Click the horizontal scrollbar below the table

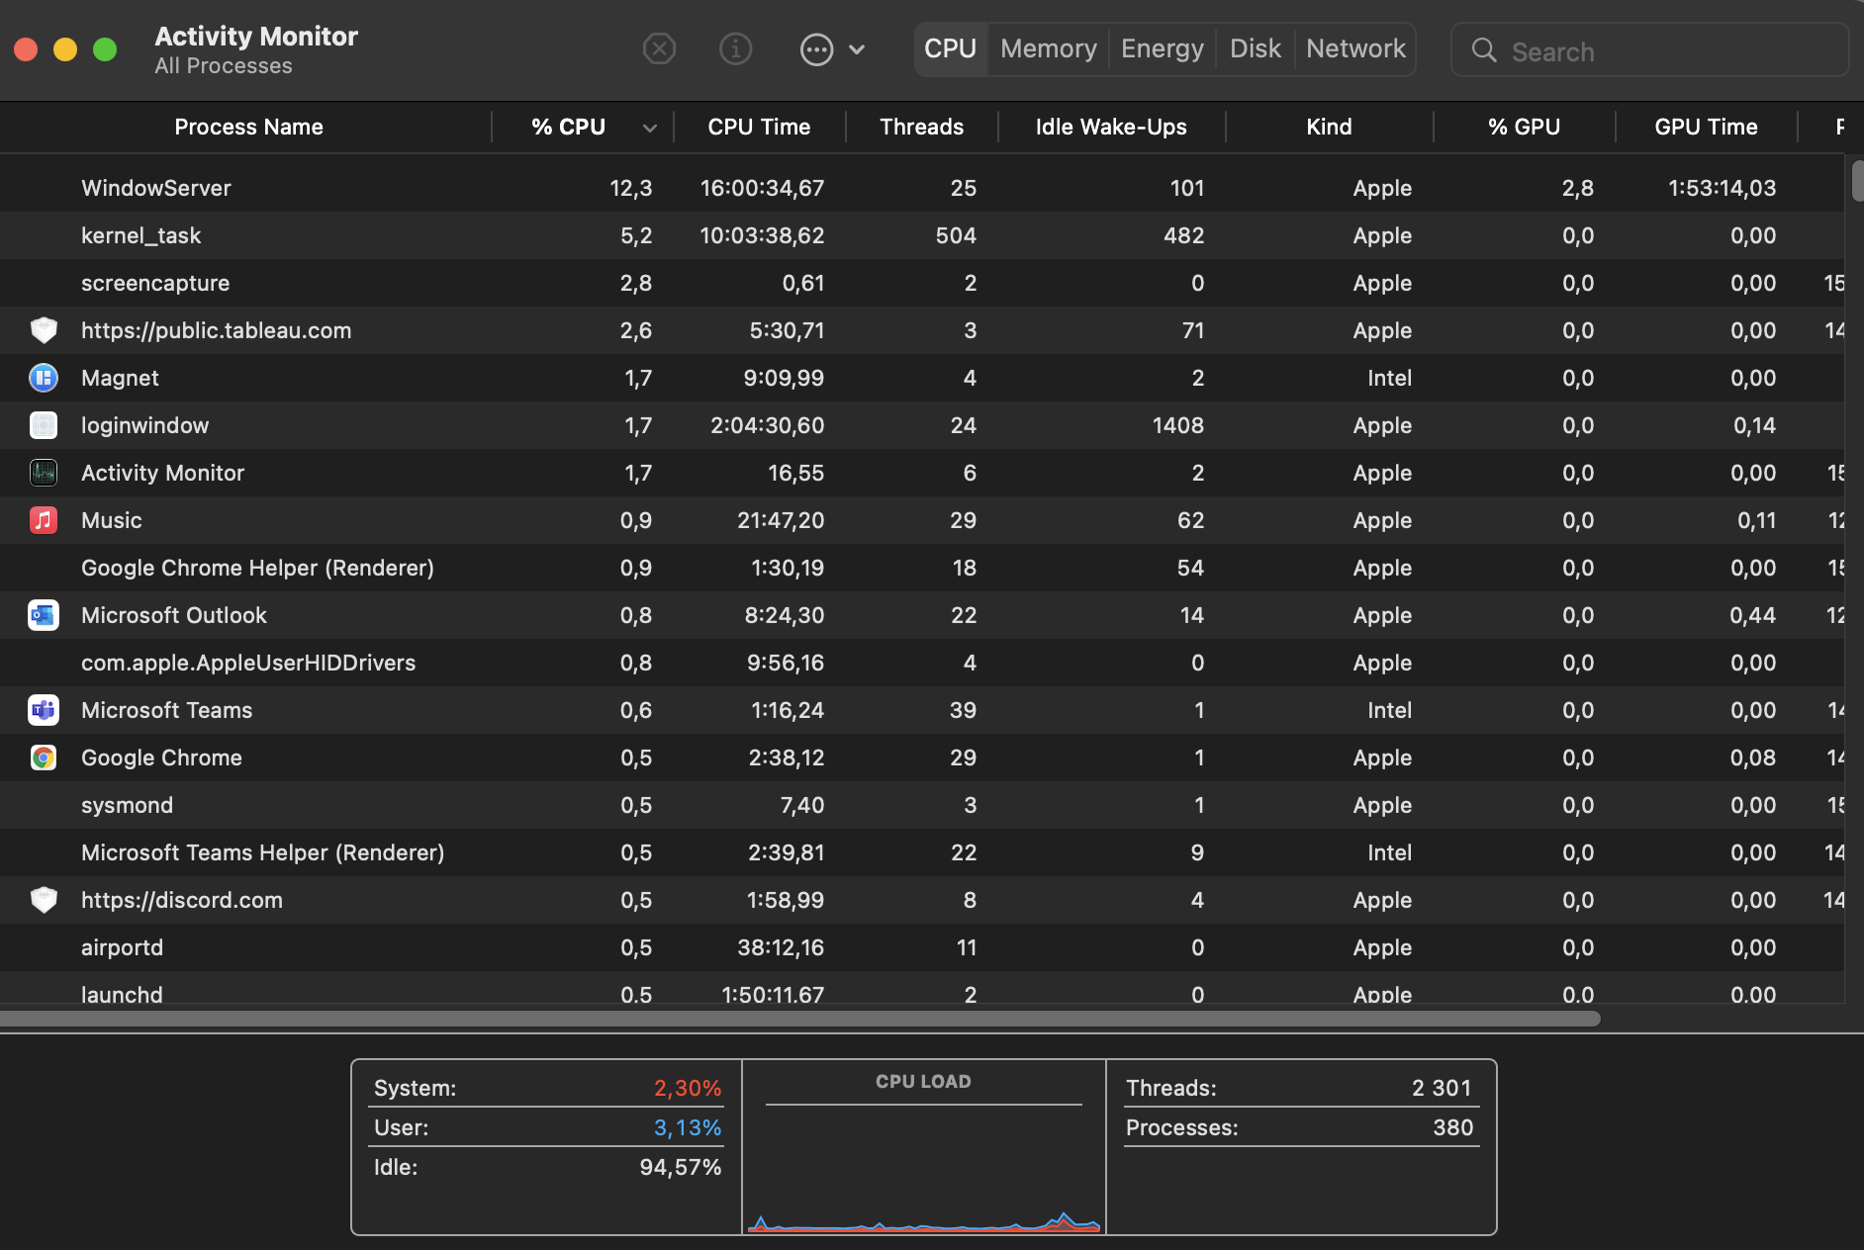799,1019
